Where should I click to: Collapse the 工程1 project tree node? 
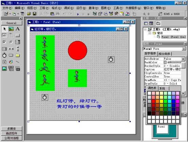[x=145, y=29]
